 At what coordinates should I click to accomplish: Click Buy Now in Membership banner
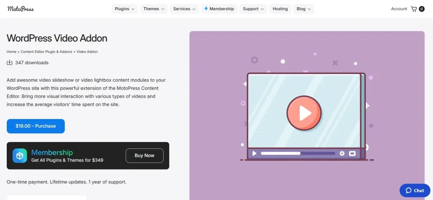pos(145,156)
